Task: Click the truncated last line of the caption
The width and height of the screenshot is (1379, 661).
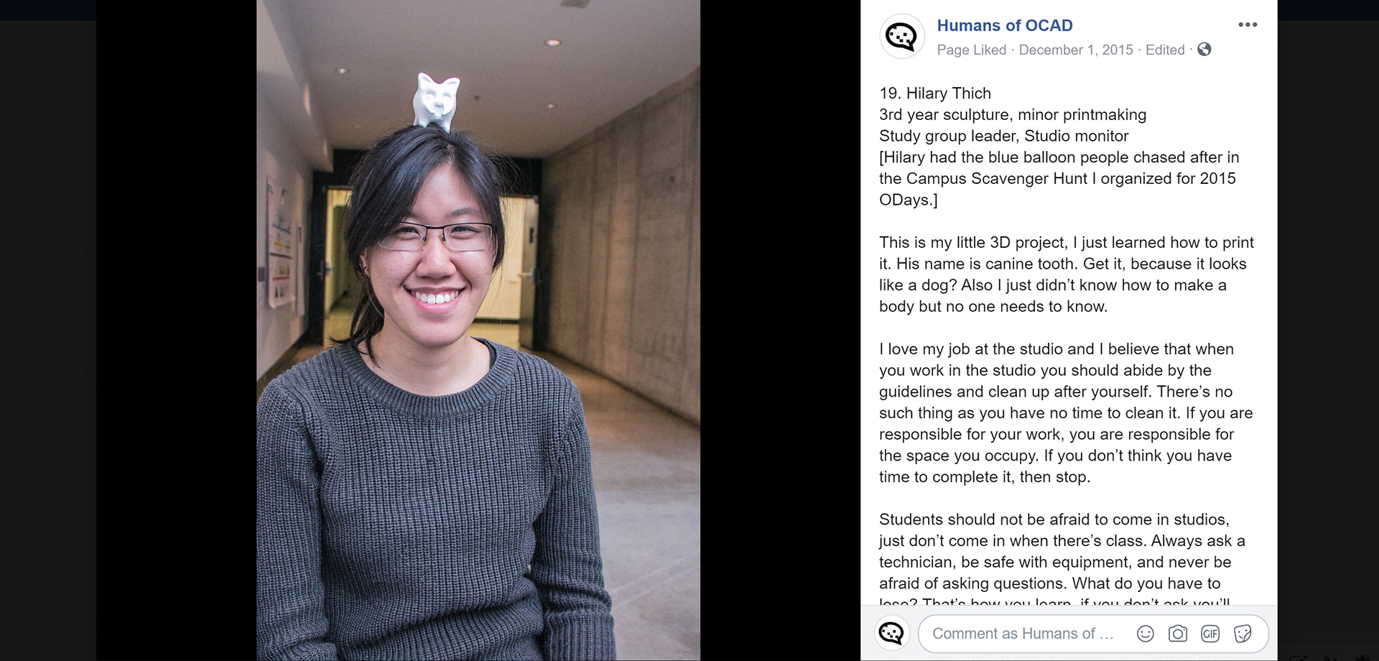Action: [x=1054, y=602]
